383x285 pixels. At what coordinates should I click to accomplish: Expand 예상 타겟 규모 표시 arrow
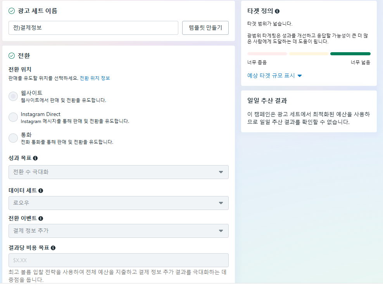point(300,76)
